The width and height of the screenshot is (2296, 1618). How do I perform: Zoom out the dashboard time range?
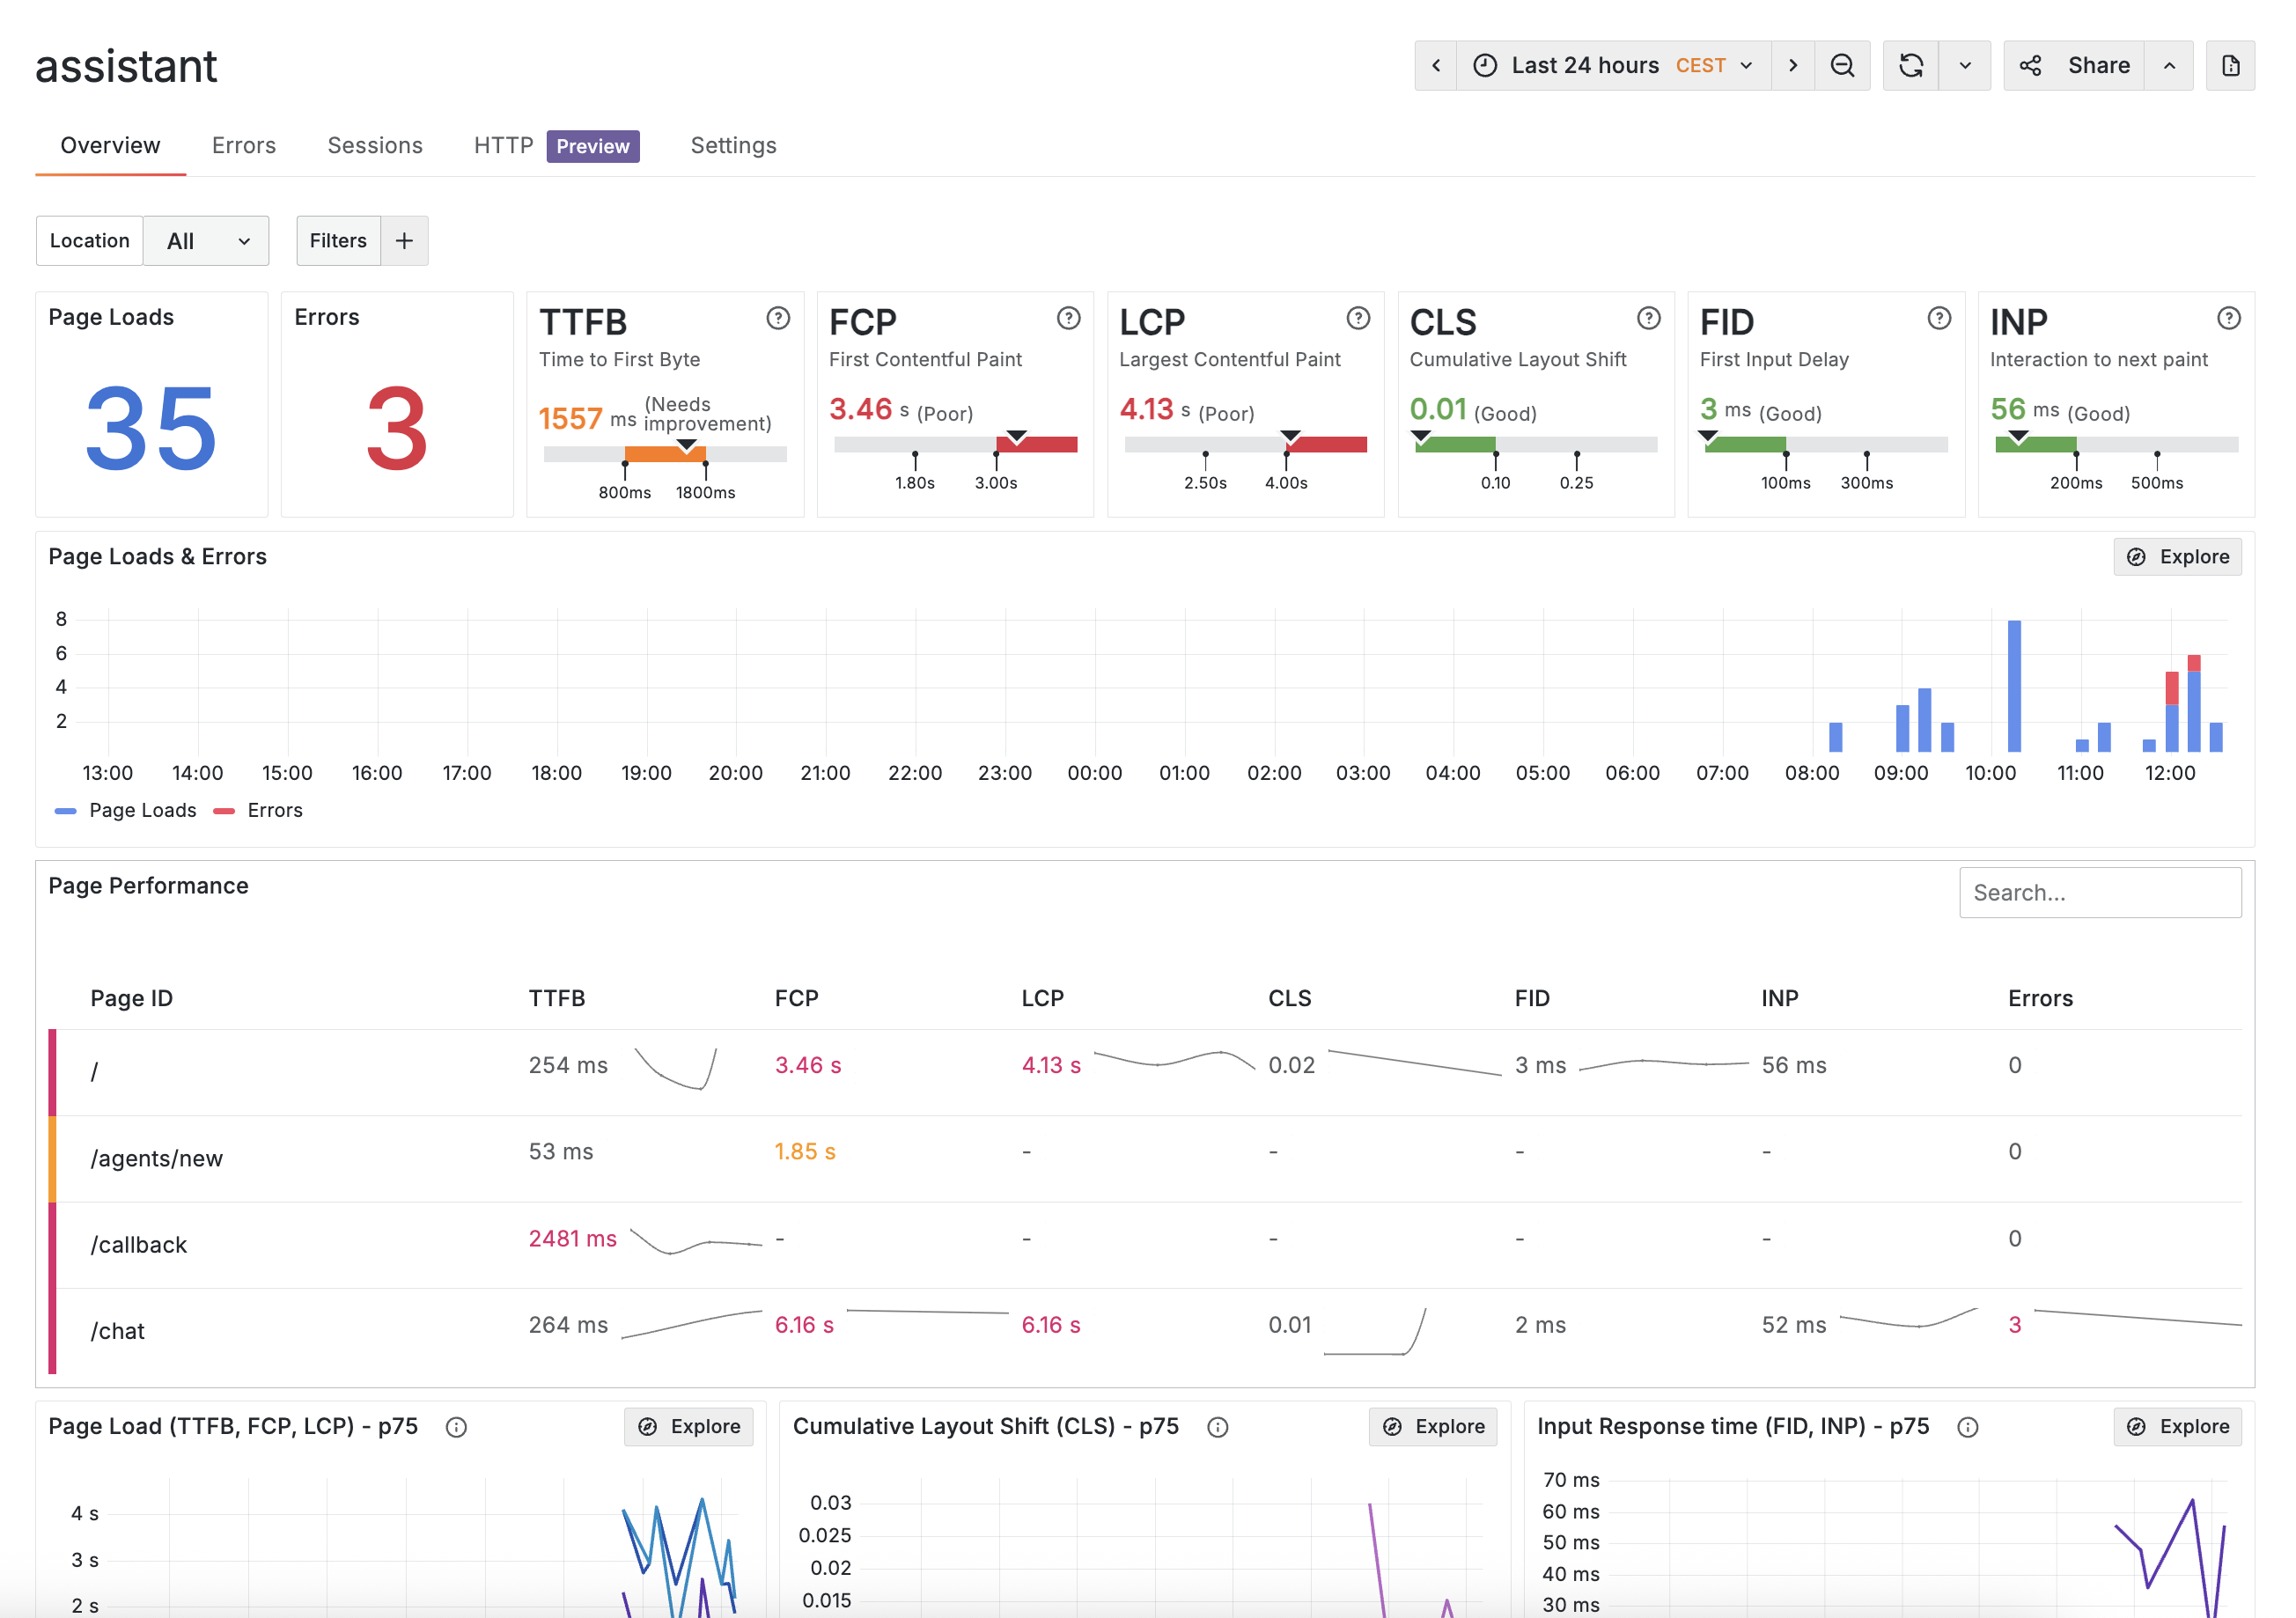point(1843,65)
